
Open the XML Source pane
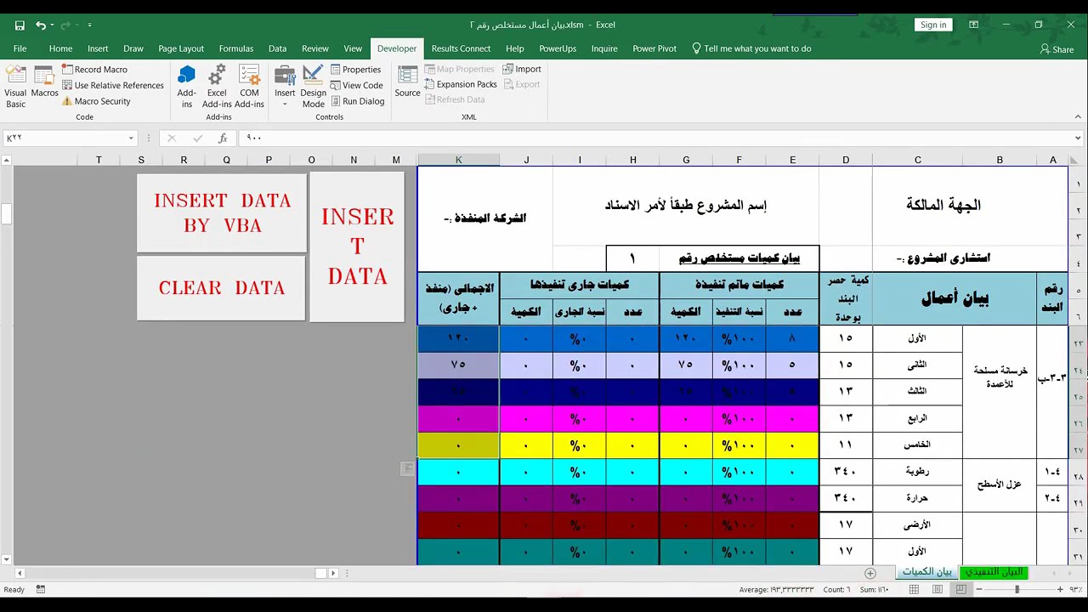click(407, 82)
